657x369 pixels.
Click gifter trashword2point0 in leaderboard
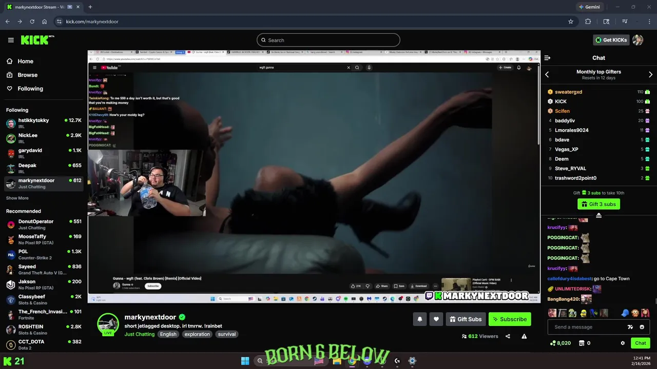coord(575,178)
